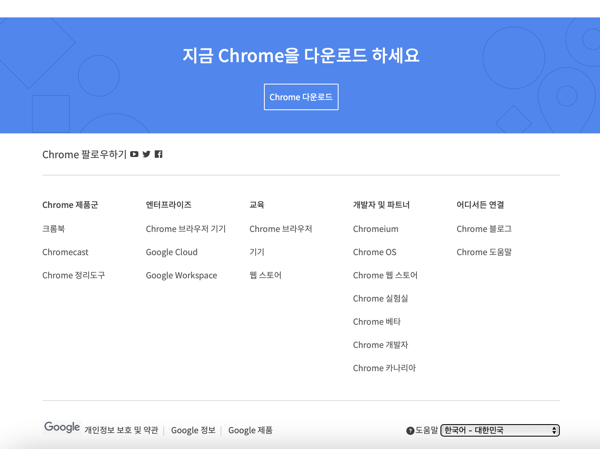
Task: Open the Chrome 실험실 link
Action: 380,299
